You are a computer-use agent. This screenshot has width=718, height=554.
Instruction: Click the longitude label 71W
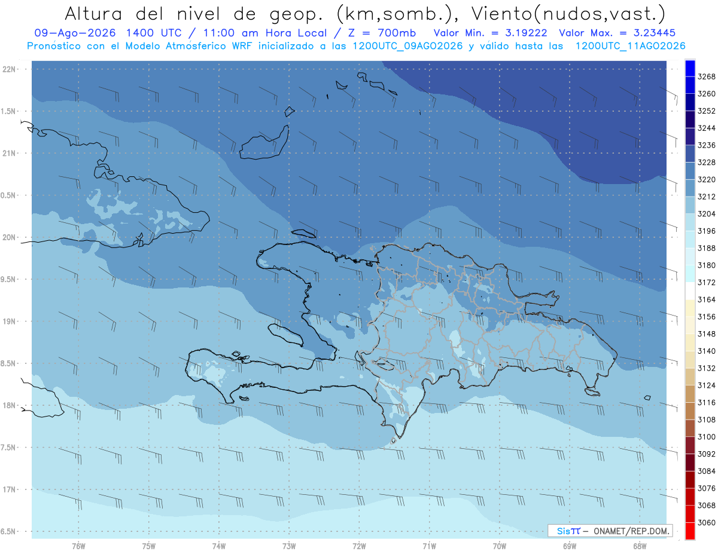click(429, 546)
